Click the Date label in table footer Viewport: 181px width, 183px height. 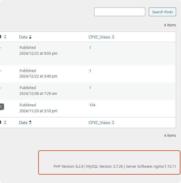pos(23,123)
